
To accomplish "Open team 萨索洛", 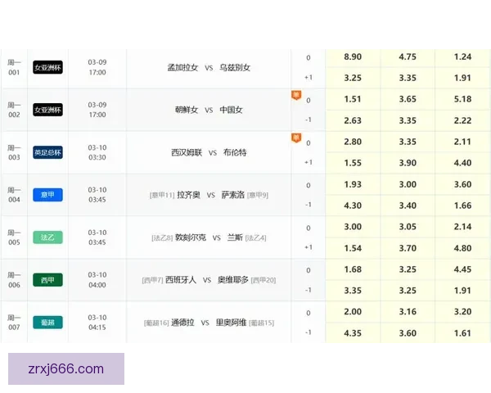I will pos(233,195).
